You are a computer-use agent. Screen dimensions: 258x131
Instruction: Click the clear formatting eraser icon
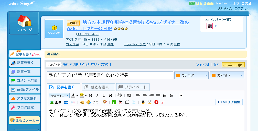point(120,96)
